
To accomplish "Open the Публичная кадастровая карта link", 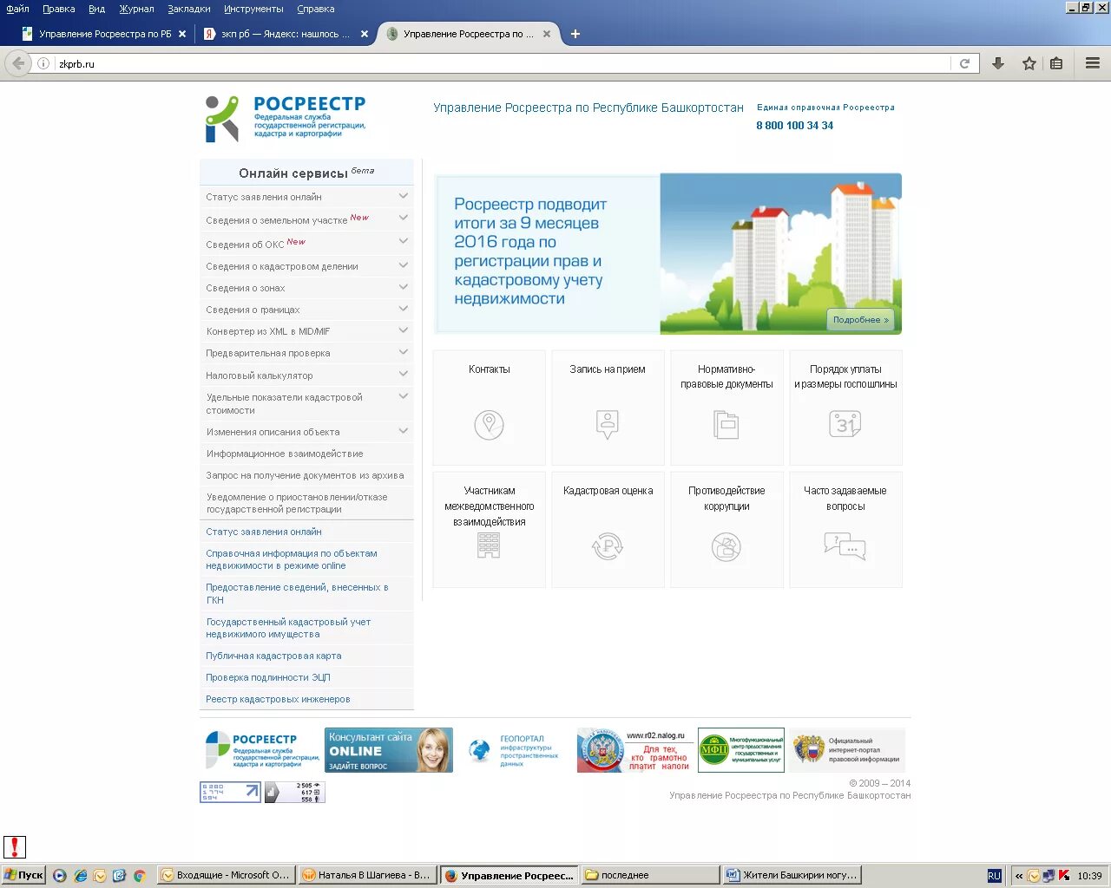I will (x=273, y=656).
